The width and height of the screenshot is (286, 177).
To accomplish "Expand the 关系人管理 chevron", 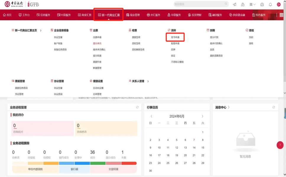I will pyautogui.click(x=148, y=81).
